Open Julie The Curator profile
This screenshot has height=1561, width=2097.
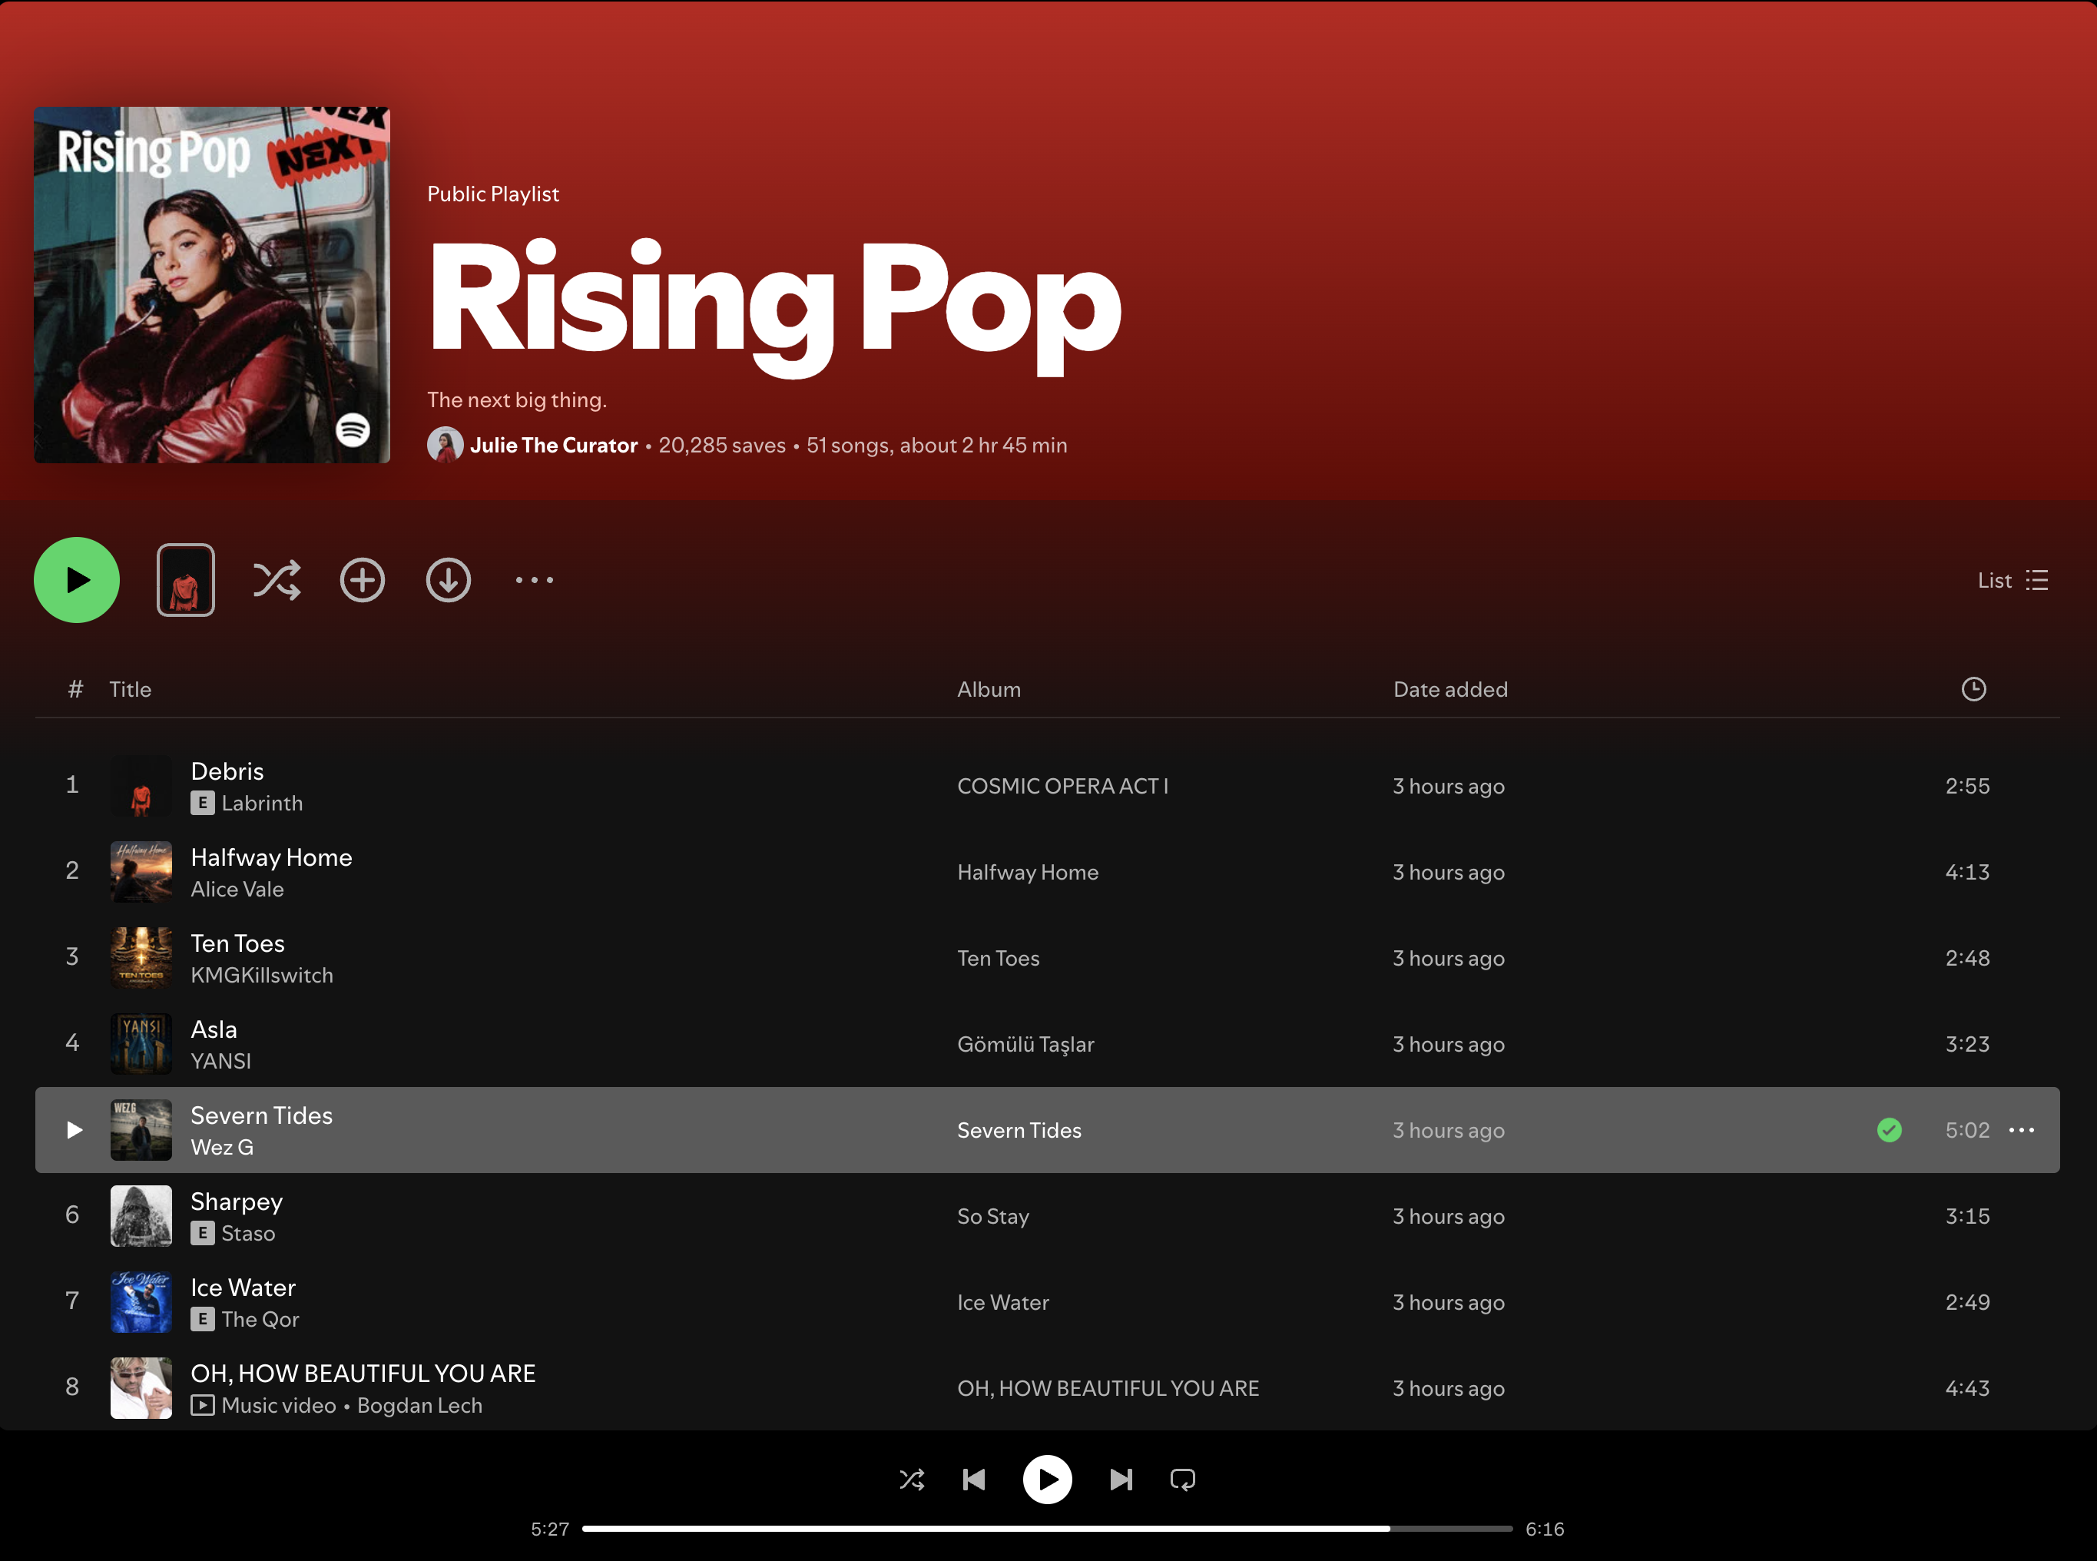pyautogui.click(x=554, y=445)
